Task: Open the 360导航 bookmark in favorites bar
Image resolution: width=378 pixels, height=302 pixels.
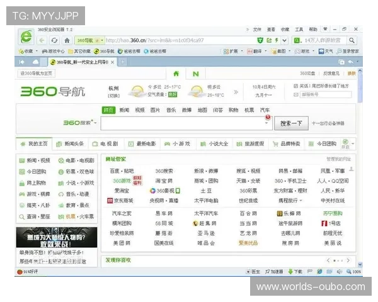Action: coord(104,52)
